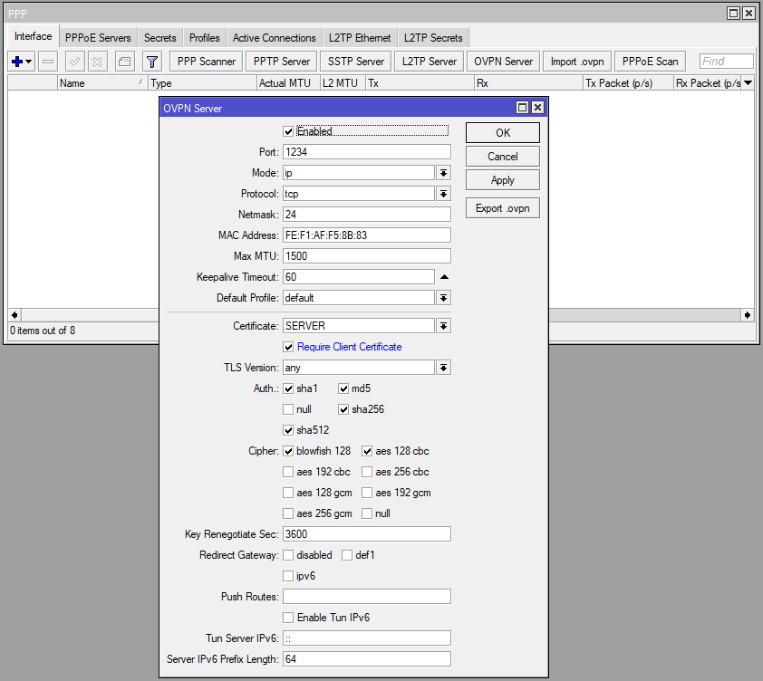Enable aes 256 cbc cipher

pos(367,472)
